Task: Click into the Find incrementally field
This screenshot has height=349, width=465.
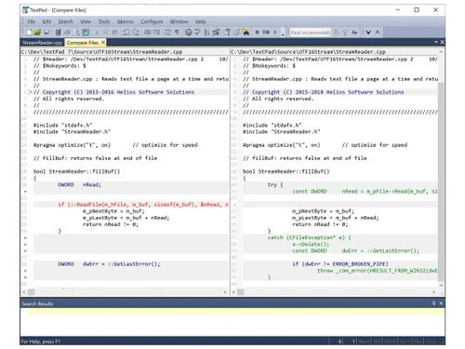Action: [x=310, y=33]
